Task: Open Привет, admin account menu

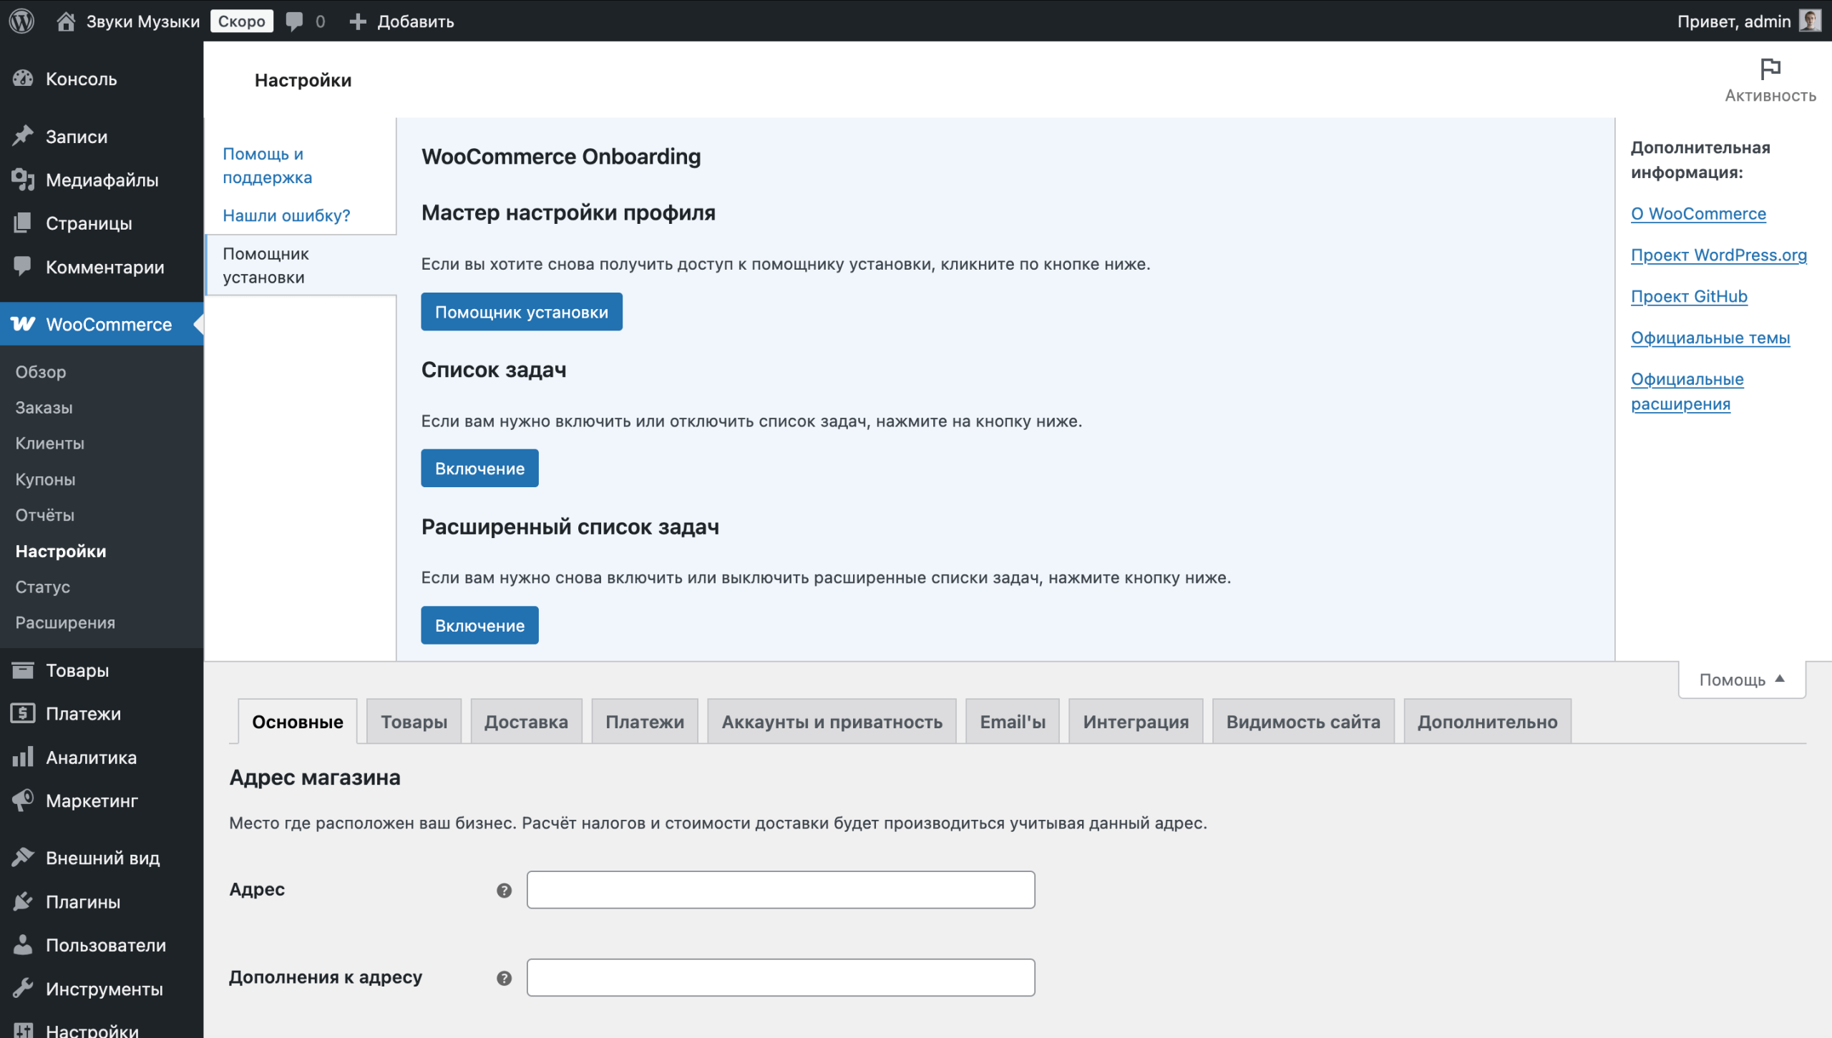Action: pos(1733,21)
